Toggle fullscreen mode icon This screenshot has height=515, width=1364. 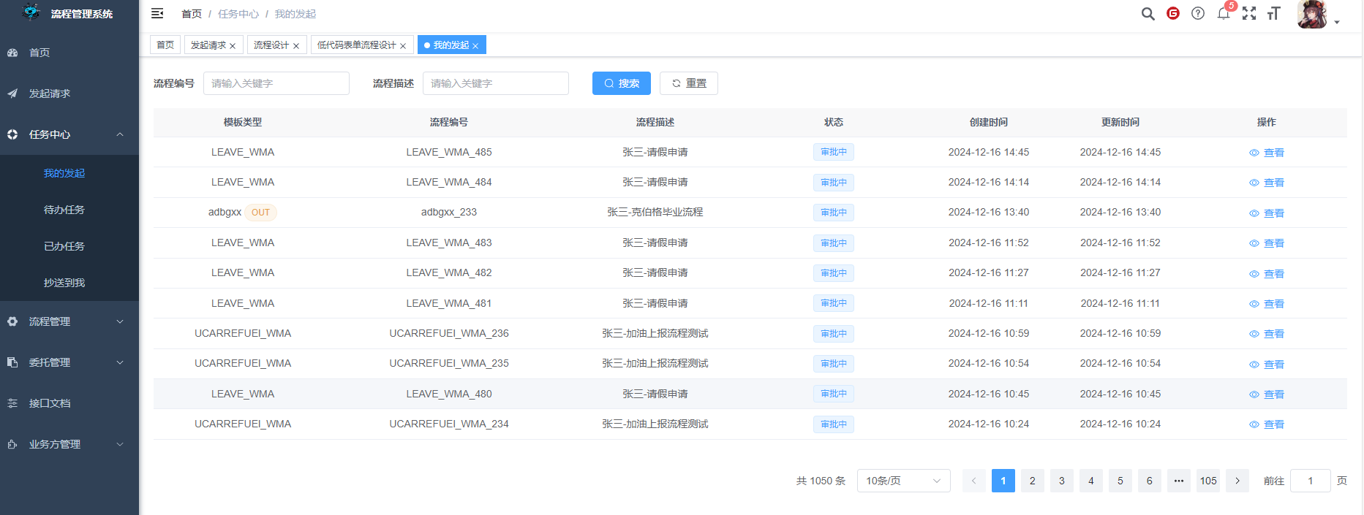(x=1249, y=14)
